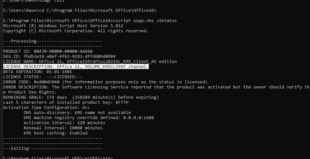Click the KMS machine registry override line
The width and height of the screenshot is (310, 159).
[x=88, y=118]
